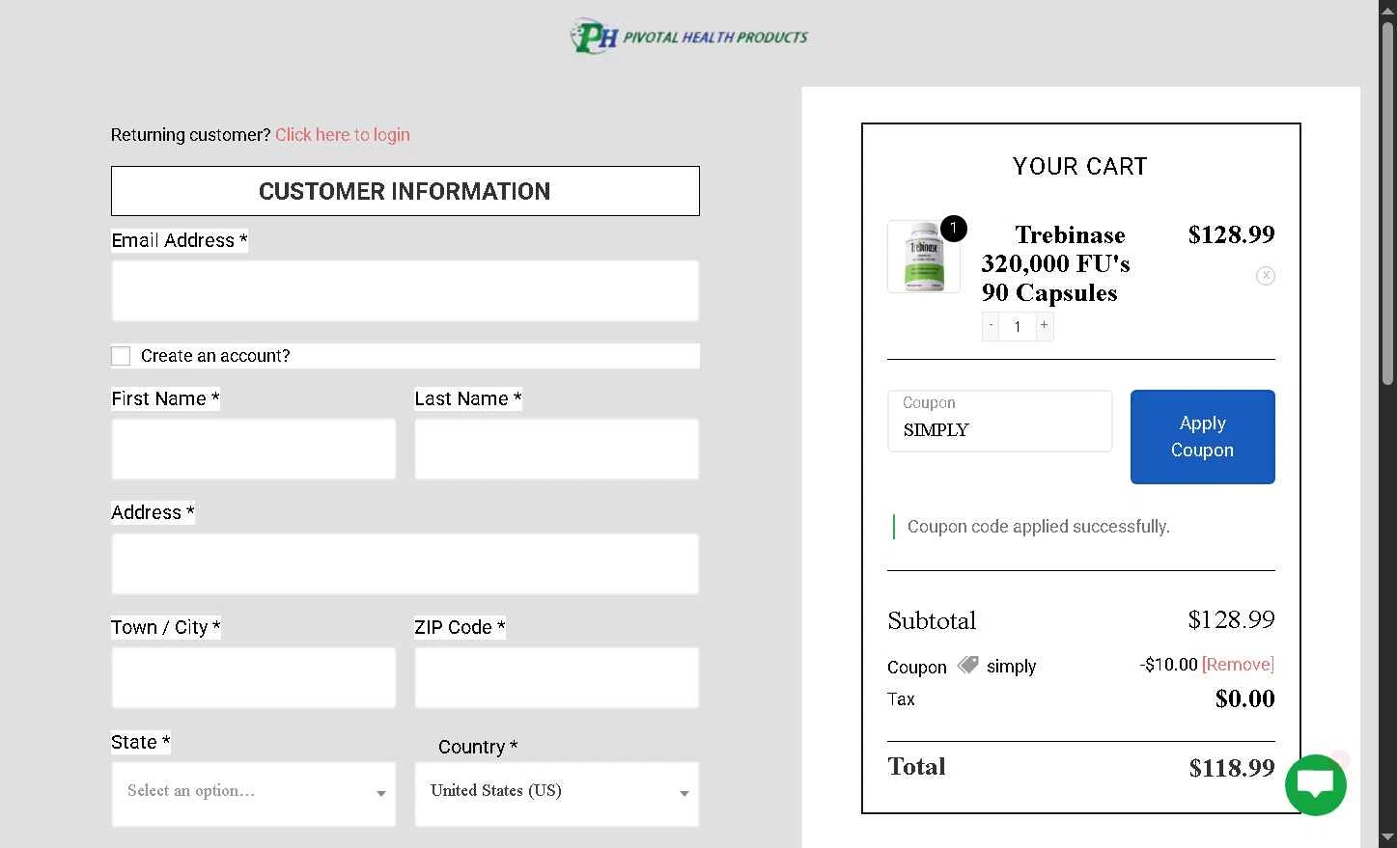This screenshot has height=848, width=1397.
Task: Focus the Address input field
Action: (x=405, y=563)
